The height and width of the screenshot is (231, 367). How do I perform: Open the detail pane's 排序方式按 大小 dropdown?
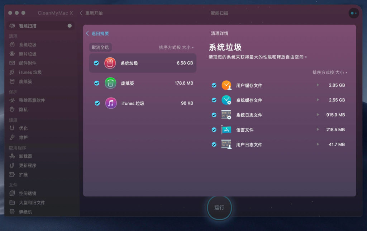click(x=330, y=72)
